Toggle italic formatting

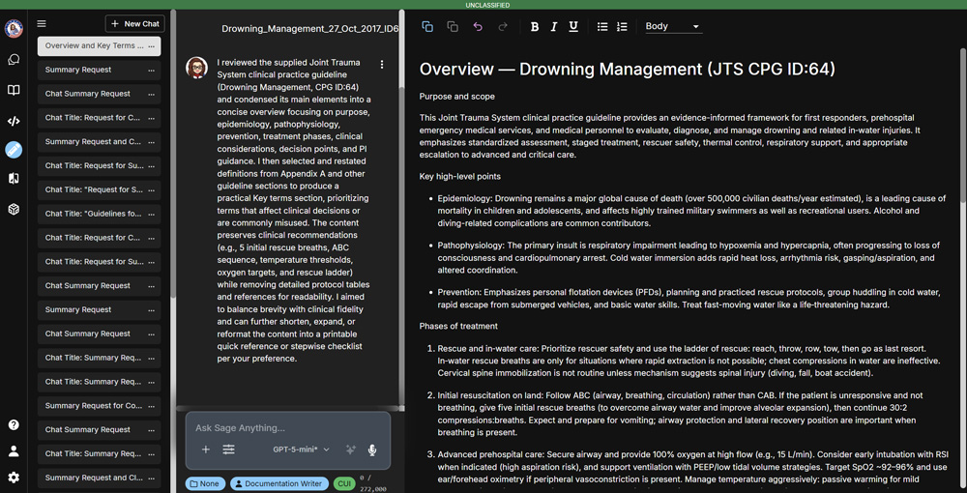pyautogui.click(x=554, y=27)
